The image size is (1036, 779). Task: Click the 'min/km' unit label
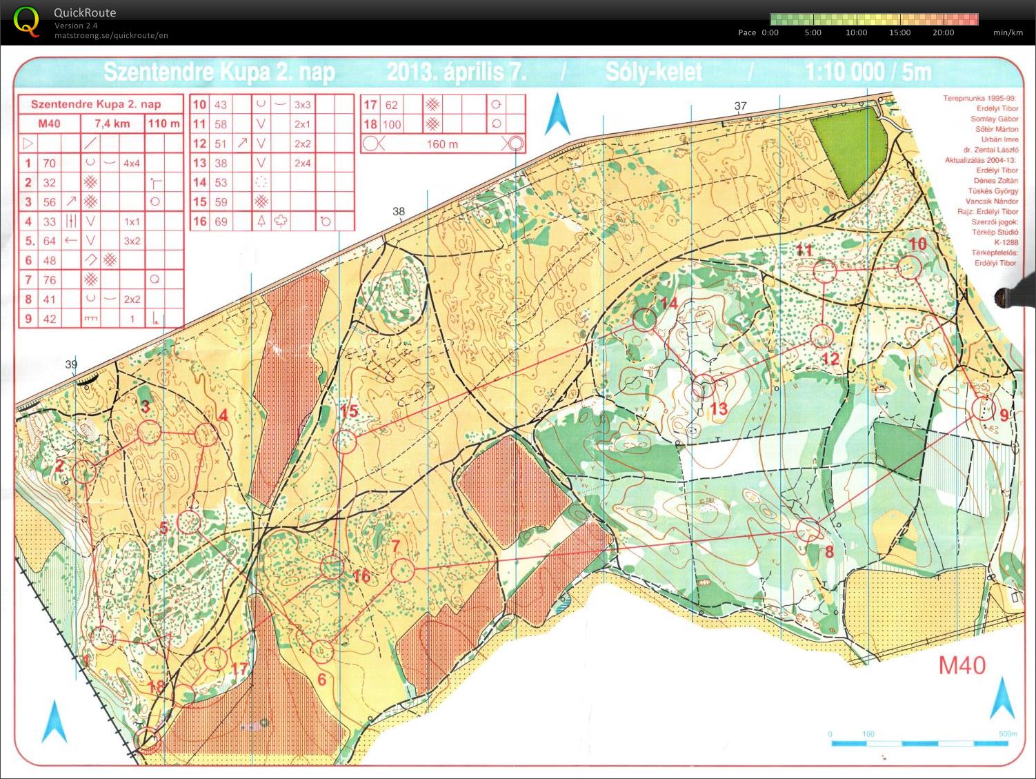tap(1008, 32)
